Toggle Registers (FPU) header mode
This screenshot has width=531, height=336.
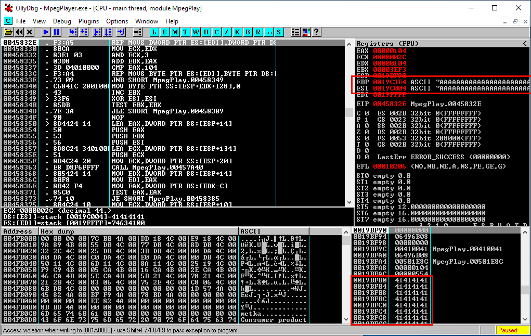point(387,43)
